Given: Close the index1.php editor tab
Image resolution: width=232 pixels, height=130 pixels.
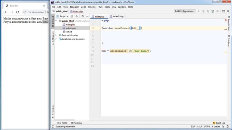Looking at the screenshot, I should (125, 16).
